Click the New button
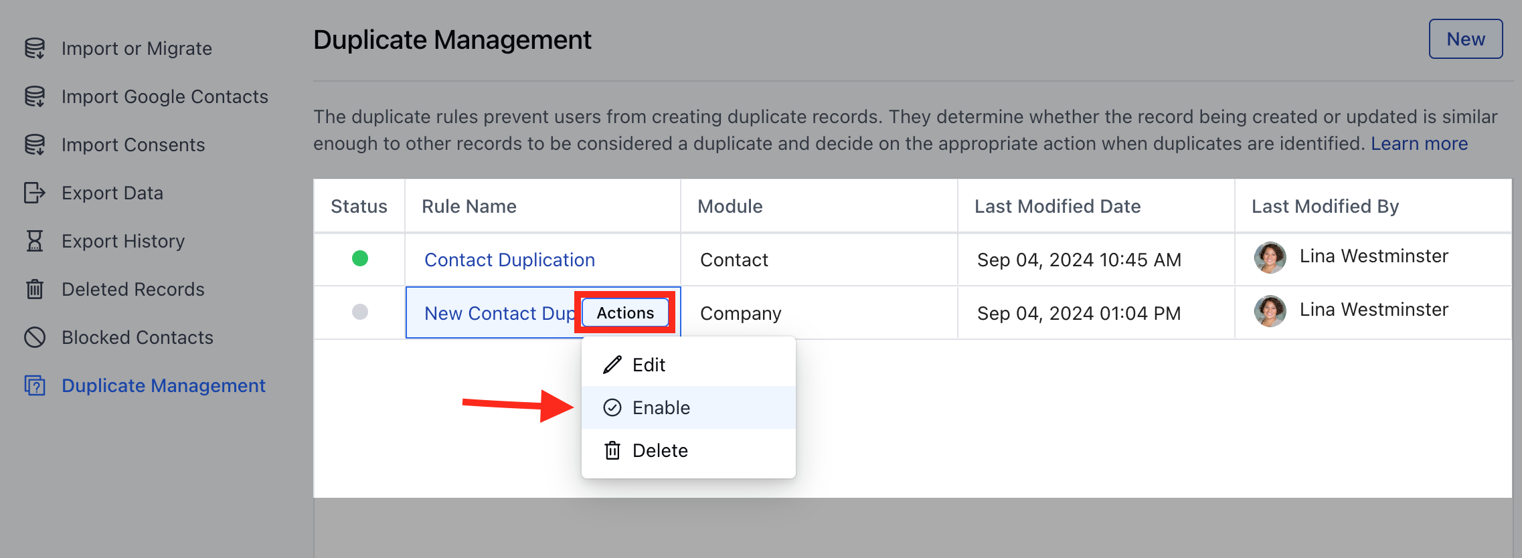The height and width of the screenshot is (558, 1522). 1466,39
